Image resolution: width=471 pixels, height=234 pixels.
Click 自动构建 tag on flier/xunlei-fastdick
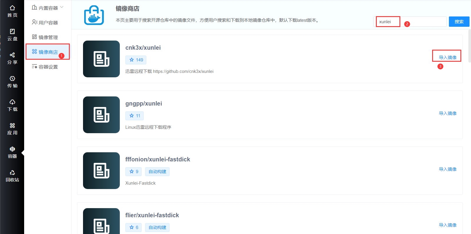(157, 228)
